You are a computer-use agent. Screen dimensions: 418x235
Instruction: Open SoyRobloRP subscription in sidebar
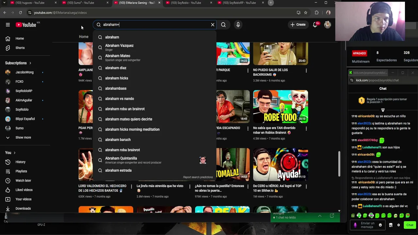(x=24, y=91)
